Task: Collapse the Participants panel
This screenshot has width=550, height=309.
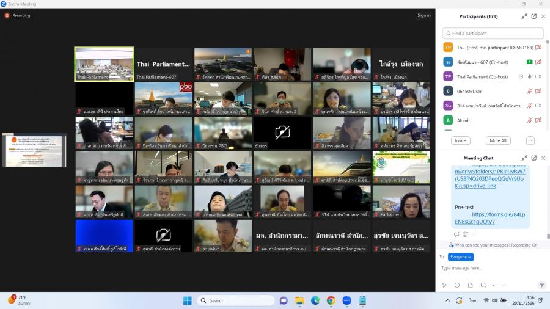Action: (524, 16)
